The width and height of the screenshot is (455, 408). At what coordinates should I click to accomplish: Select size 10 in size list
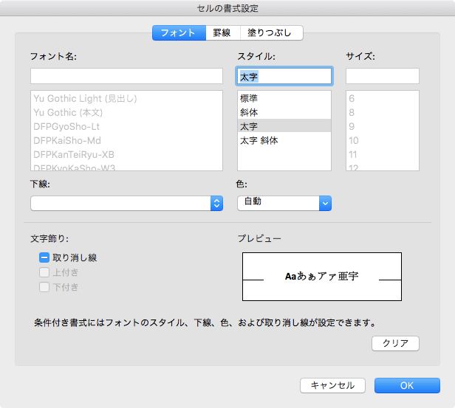click(x=354, y=140)
